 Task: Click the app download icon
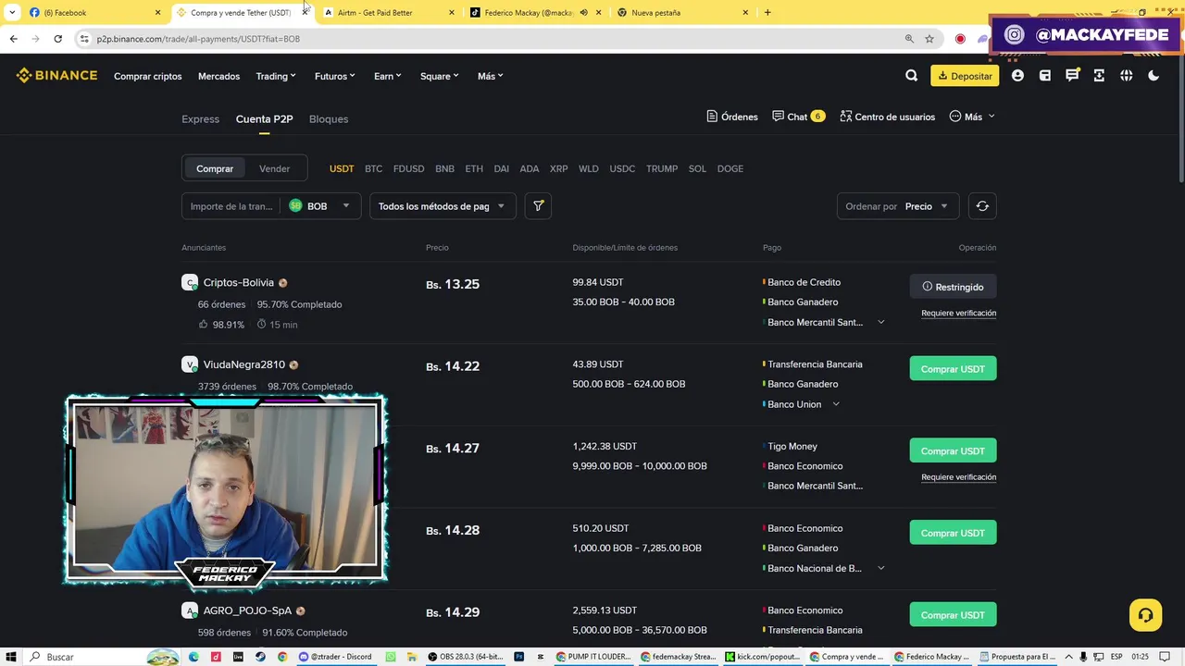point(1099,76)
